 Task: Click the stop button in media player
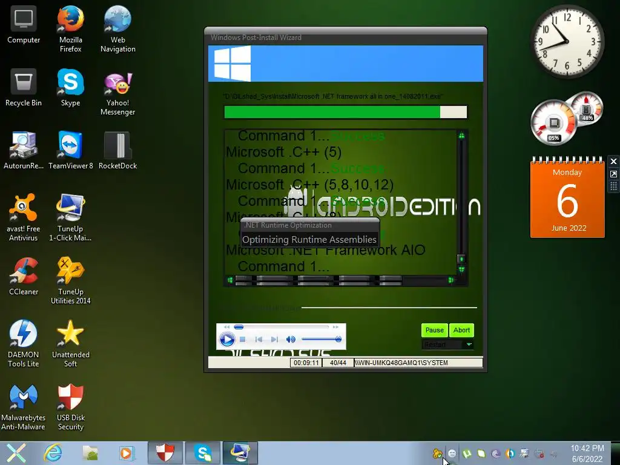(243, 339)
